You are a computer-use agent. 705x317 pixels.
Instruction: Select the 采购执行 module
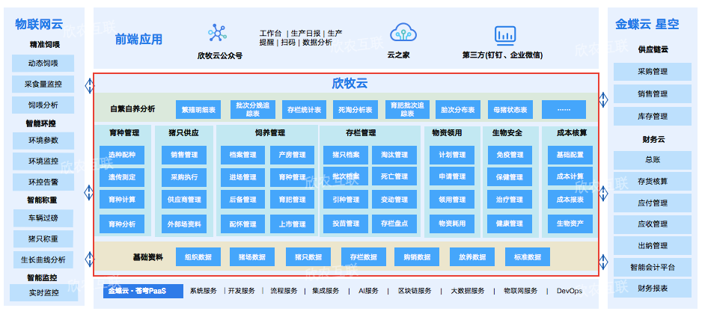click(x=184, y=177)
